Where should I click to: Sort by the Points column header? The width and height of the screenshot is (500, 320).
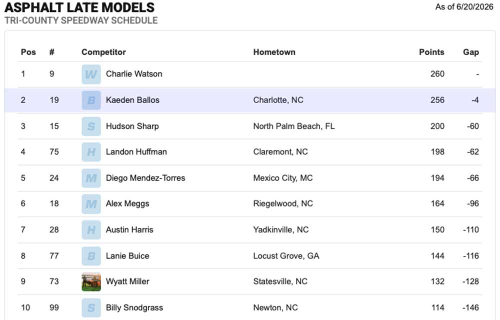coord(431,52)
